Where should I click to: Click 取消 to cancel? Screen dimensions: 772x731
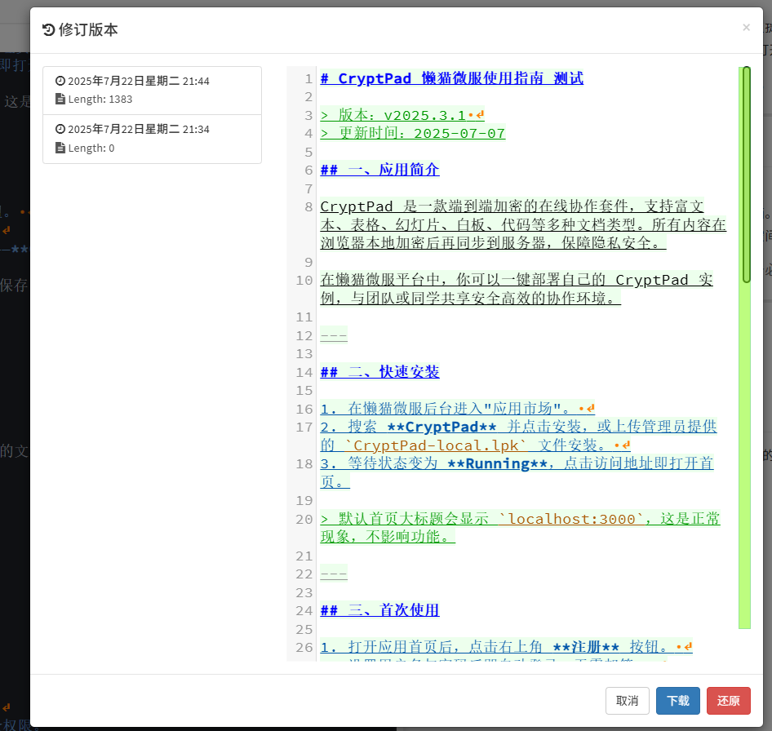click(628, 701)
